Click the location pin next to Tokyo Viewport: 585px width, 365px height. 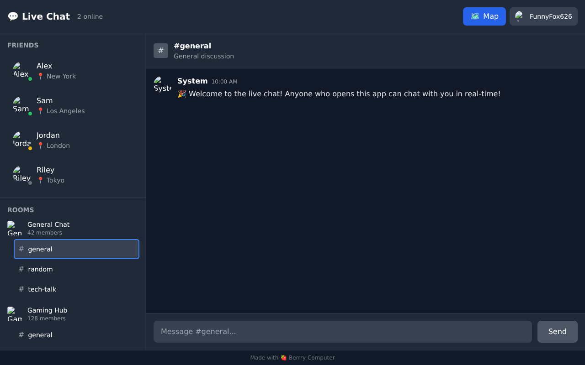click(x=40, y=180)
